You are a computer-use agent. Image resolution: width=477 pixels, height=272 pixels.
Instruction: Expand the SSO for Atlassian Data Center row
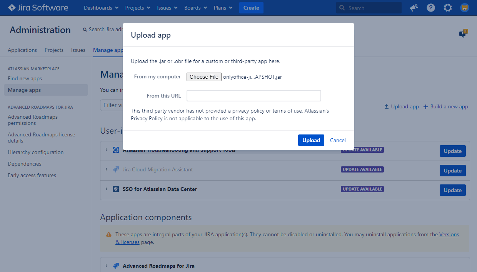tap(107, 189)
